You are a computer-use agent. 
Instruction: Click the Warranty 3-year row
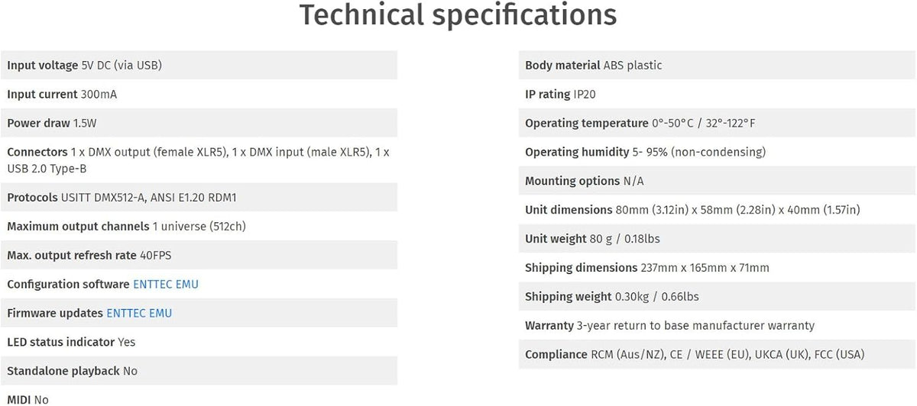point(718,325)
